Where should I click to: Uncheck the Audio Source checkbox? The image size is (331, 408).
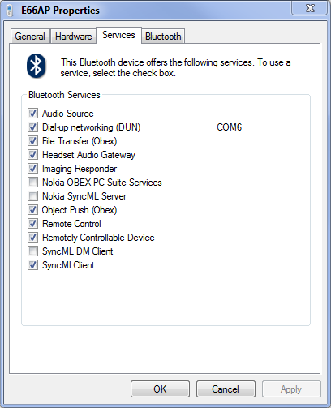[x=32, y=114]
